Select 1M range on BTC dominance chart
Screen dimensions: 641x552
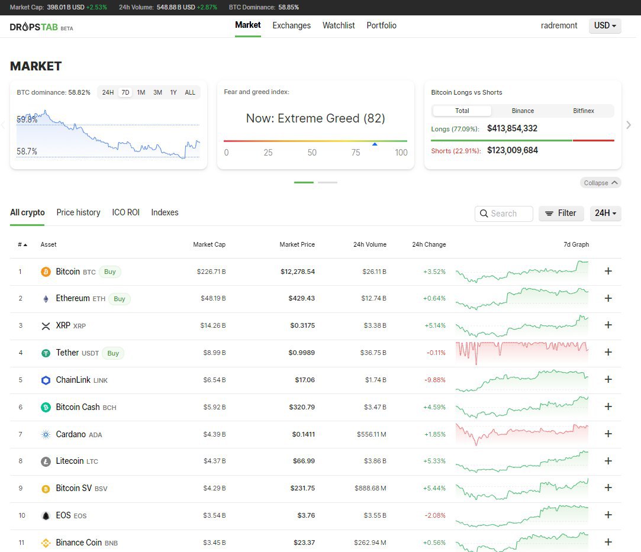[x=141, y=92]
